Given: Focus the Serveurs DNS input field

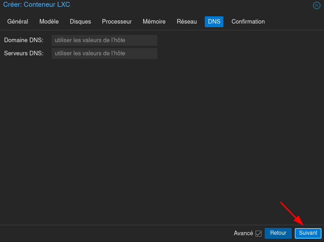Looking at the screenshot, I should coord(104,53).
